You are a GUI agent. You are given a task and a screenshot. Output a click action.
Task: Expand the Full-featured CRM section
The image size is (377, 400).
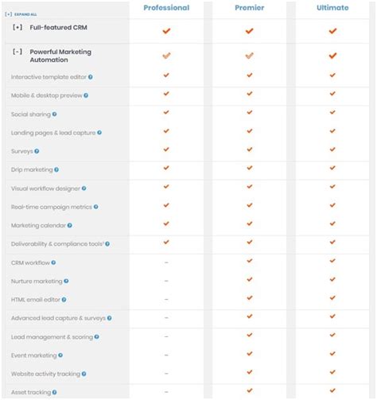(17, 27)
